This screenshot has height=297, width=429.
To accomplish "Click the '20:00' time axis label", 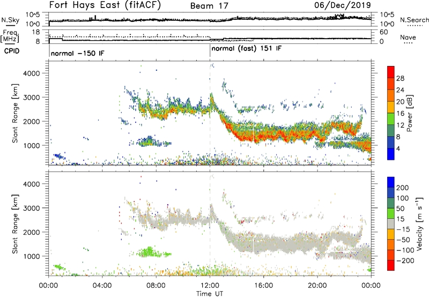I will [317, 286].
